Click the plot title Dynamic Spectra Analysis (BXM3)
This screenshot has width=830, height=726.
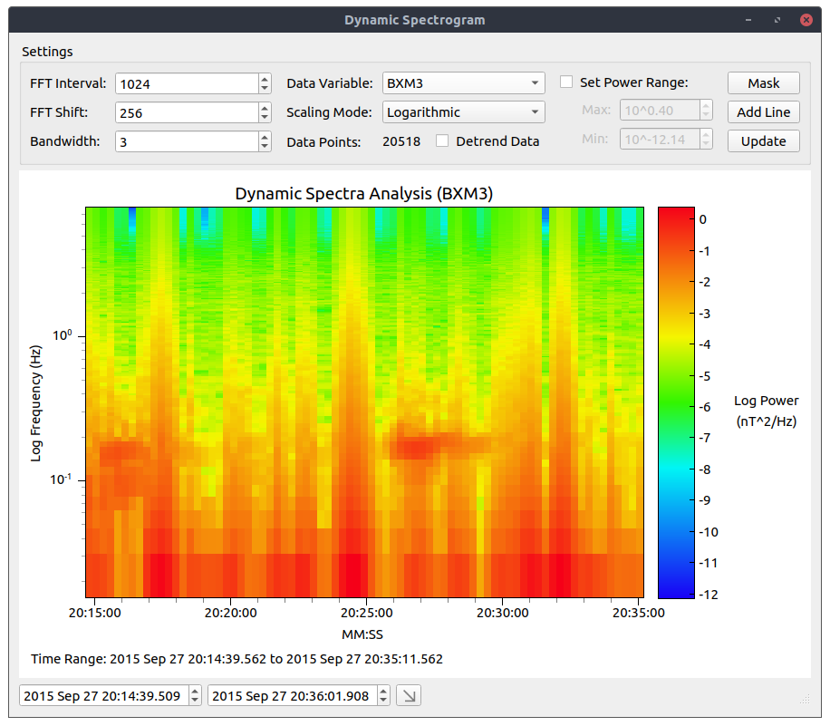364,193
